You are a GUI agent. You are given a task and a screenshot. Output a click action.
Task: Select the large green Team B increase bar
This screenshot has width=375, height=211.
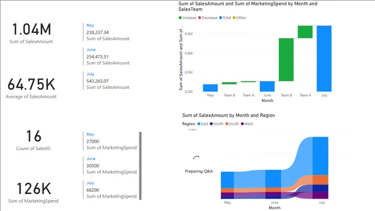click(286, 60)
